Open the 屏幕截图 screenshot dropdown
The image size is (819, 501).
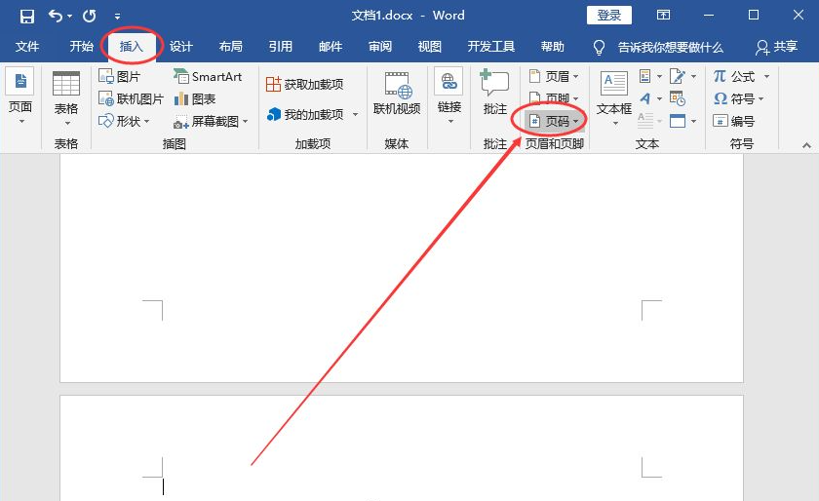point(212,121)
